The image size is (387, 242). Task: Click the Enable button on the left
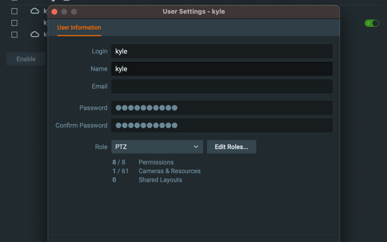(x=26, y=59)
